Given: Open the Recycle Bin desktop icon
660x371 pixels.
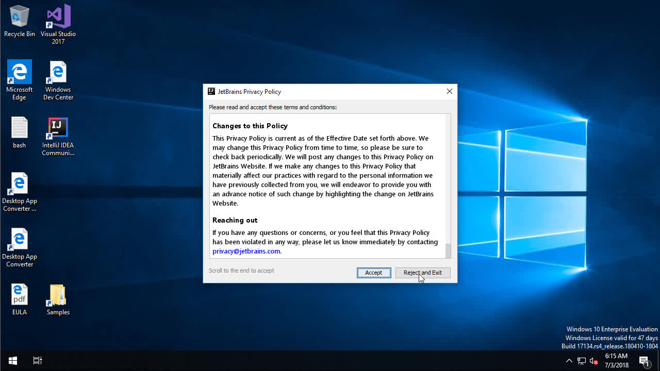Looking at the screenshot, I should (20, 22).
